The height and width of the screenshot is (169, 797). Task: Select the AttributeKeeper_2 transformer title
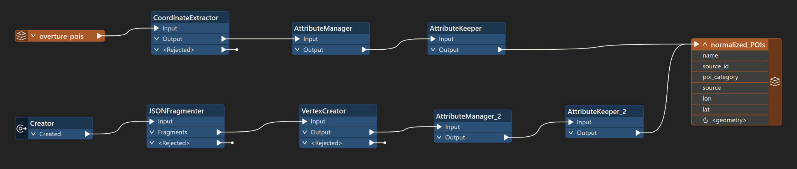click(597, 112)
